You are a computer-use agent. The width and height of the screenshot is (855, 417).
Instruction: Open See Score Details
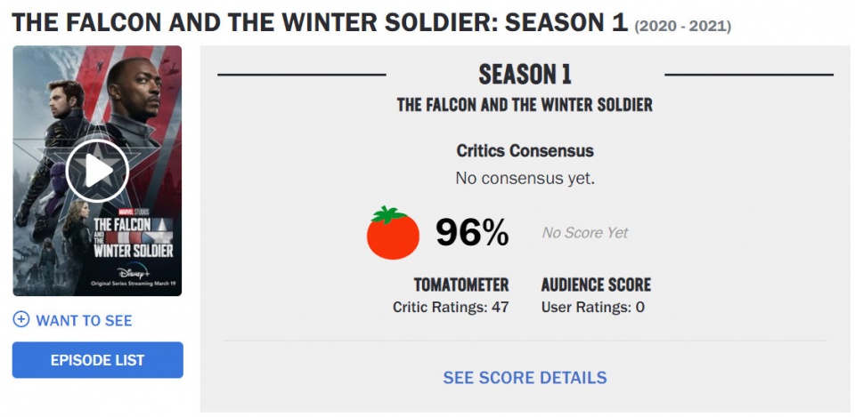pyautogui.click(x=525, y=377)
